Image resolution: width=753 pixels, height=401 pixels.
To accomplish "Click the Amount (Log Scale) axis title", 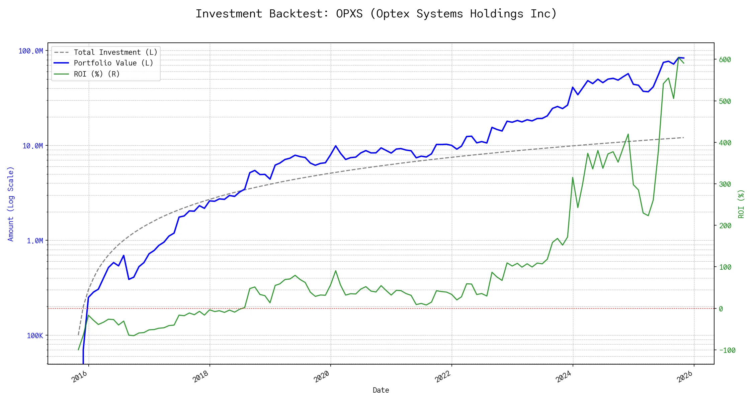I will point(11,204).
